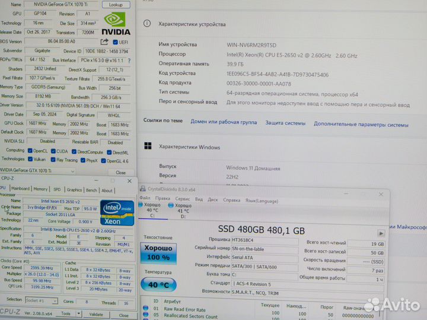Open the Домен или рабочая группа link
The width and height of the screenshot is (427, 320).
pyautogui.click(x=224, y=122)
